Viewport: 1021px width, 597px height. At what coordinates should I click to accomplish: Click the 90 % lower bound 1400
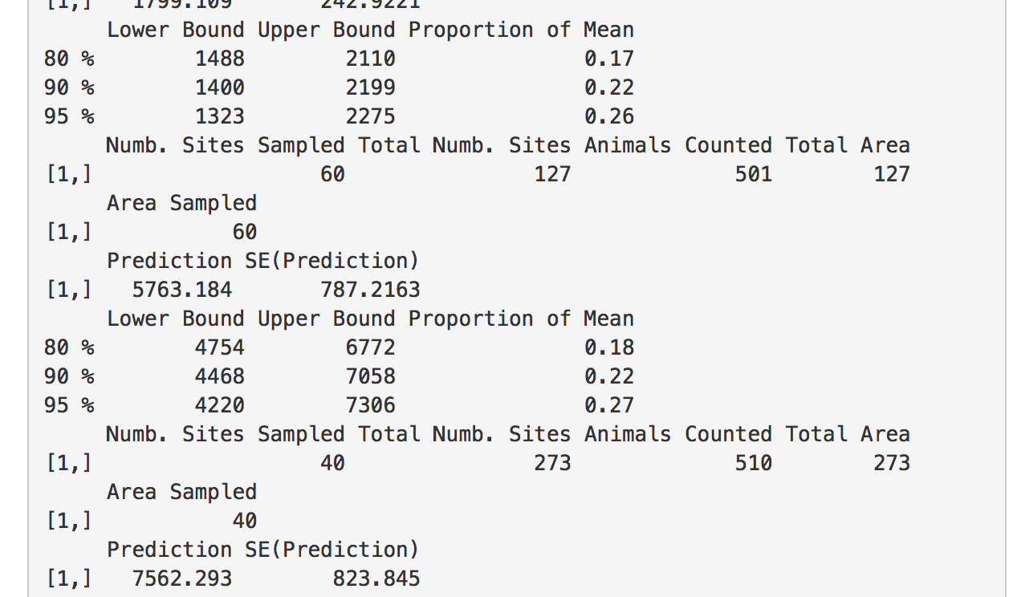(x=220, y=87)
